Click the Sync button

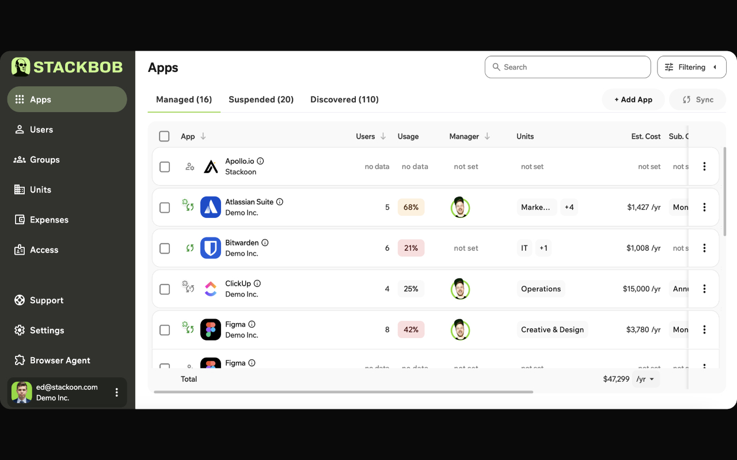pos(697,99)
